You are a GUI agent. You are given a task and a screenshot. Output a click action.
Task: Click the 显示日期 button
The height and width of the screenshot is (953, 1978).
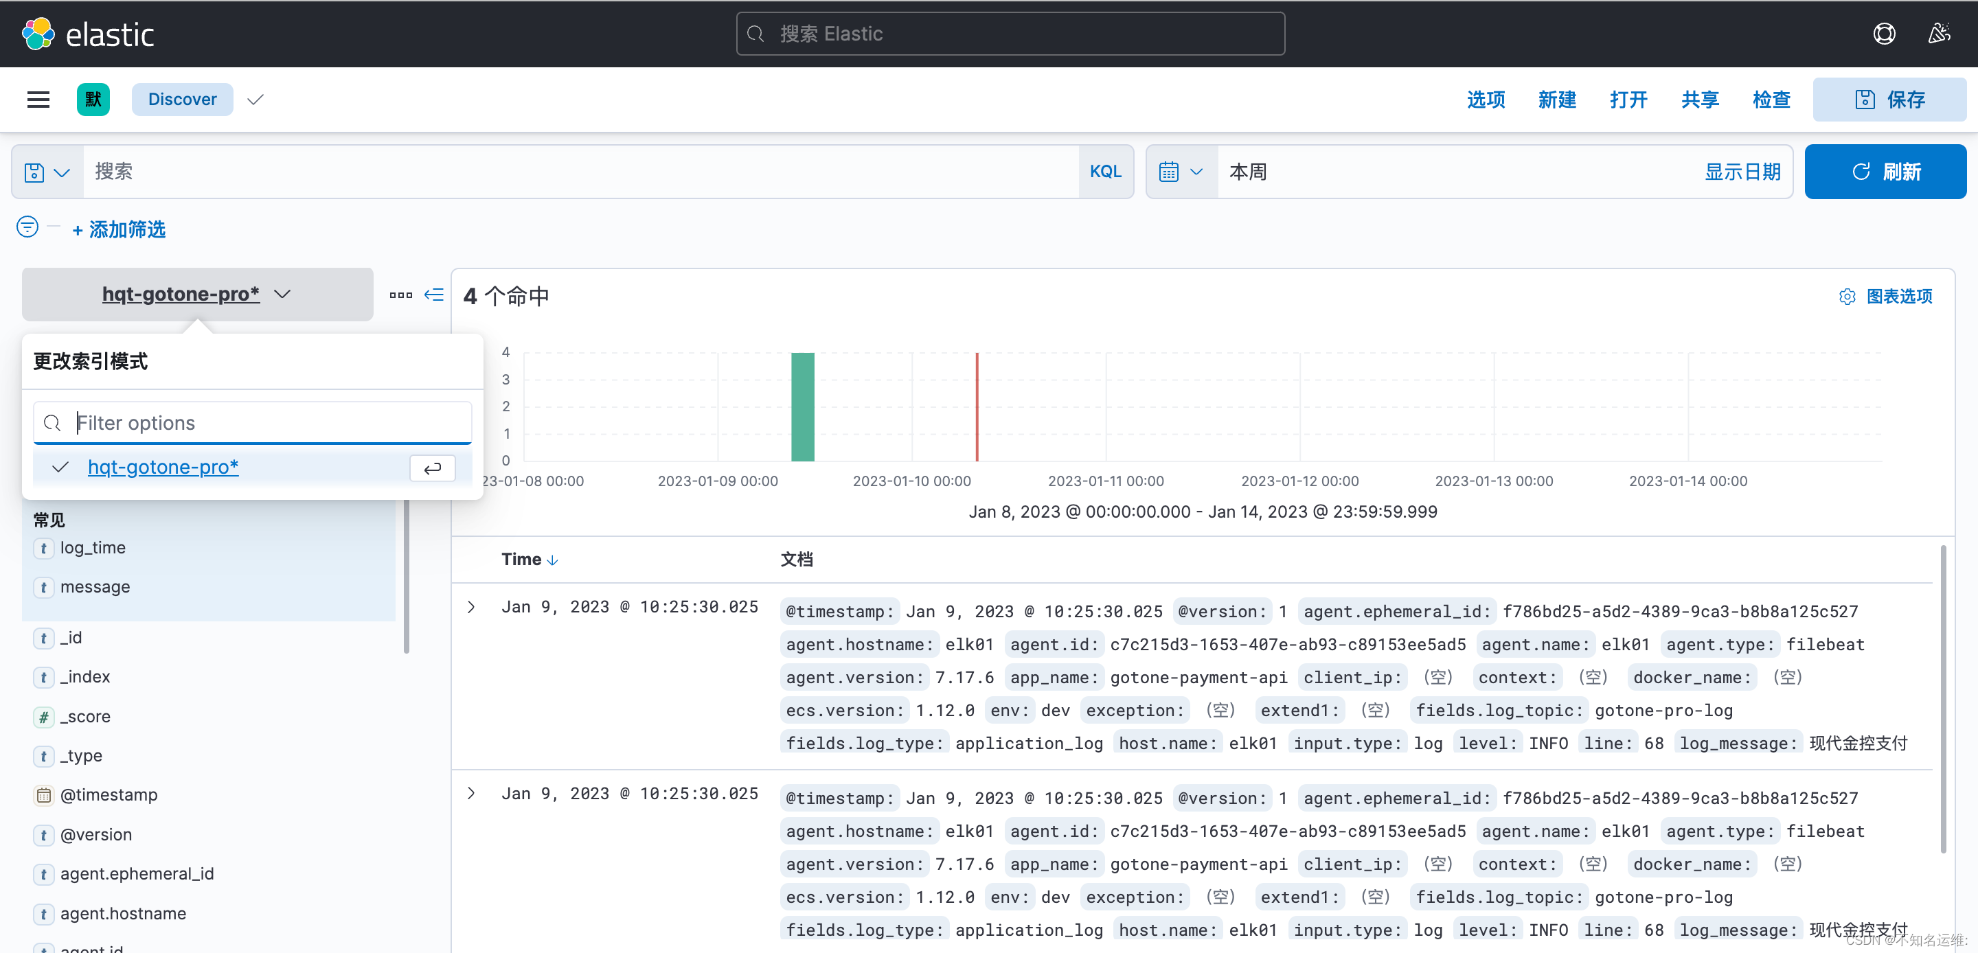point(1742,172)
